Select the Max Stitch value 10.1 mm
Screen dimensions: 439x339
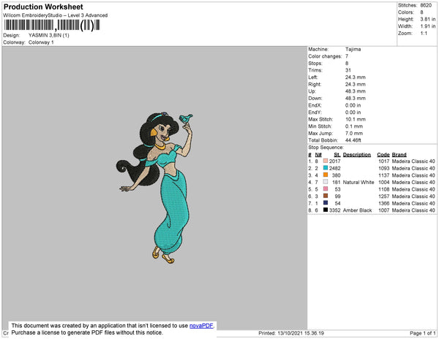click(356, 119)
